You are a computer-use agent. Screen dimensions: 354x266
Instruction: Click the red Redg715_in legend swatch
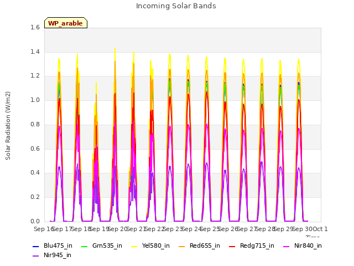(232, 246)
